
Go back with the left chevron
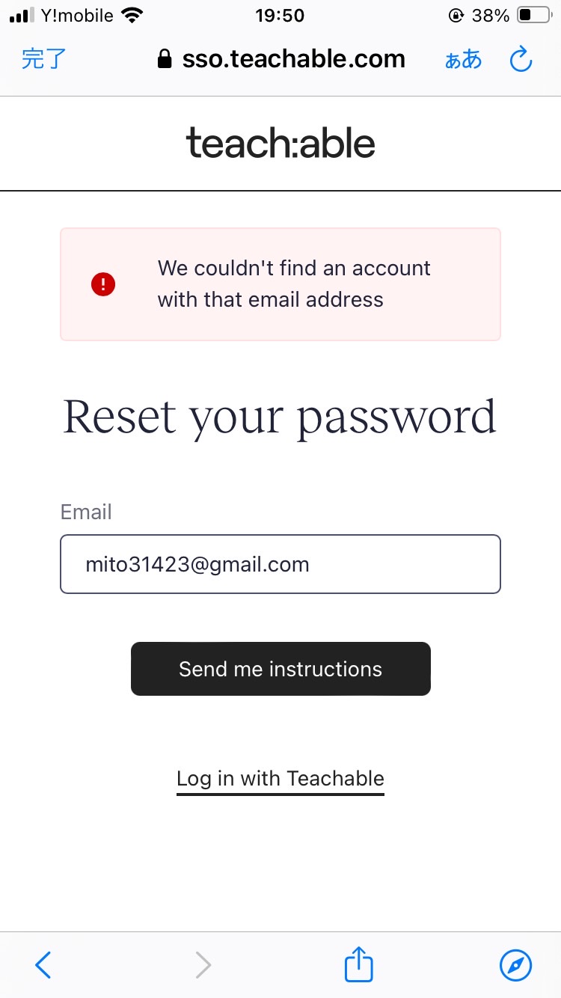pyautogui.click(x=43, y=965)
